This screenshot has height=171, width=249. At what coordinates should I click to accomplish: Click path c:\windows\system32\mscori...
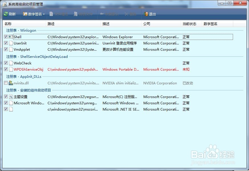point(73,109)
